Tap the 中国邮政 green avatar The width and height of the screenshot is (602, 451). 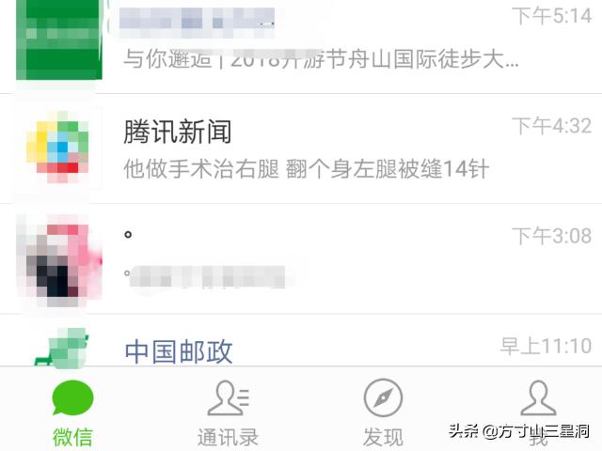coord(62,349)
